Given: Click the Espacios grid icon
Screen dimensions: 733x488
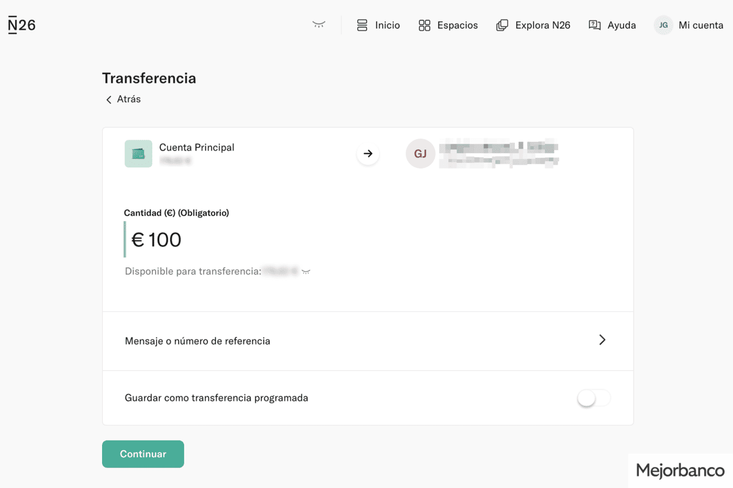Looking at the screenshot, I should [424, 25].
